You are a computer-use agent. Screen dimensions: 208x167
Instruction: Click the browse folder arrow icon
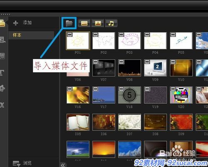point(17,164)
